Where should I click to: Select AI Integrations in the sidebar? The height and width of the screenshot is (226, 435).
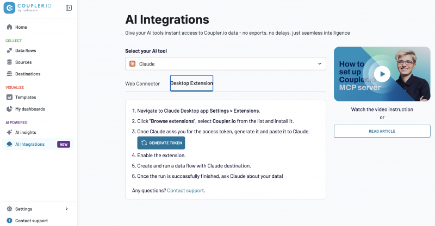pos(29,144)
